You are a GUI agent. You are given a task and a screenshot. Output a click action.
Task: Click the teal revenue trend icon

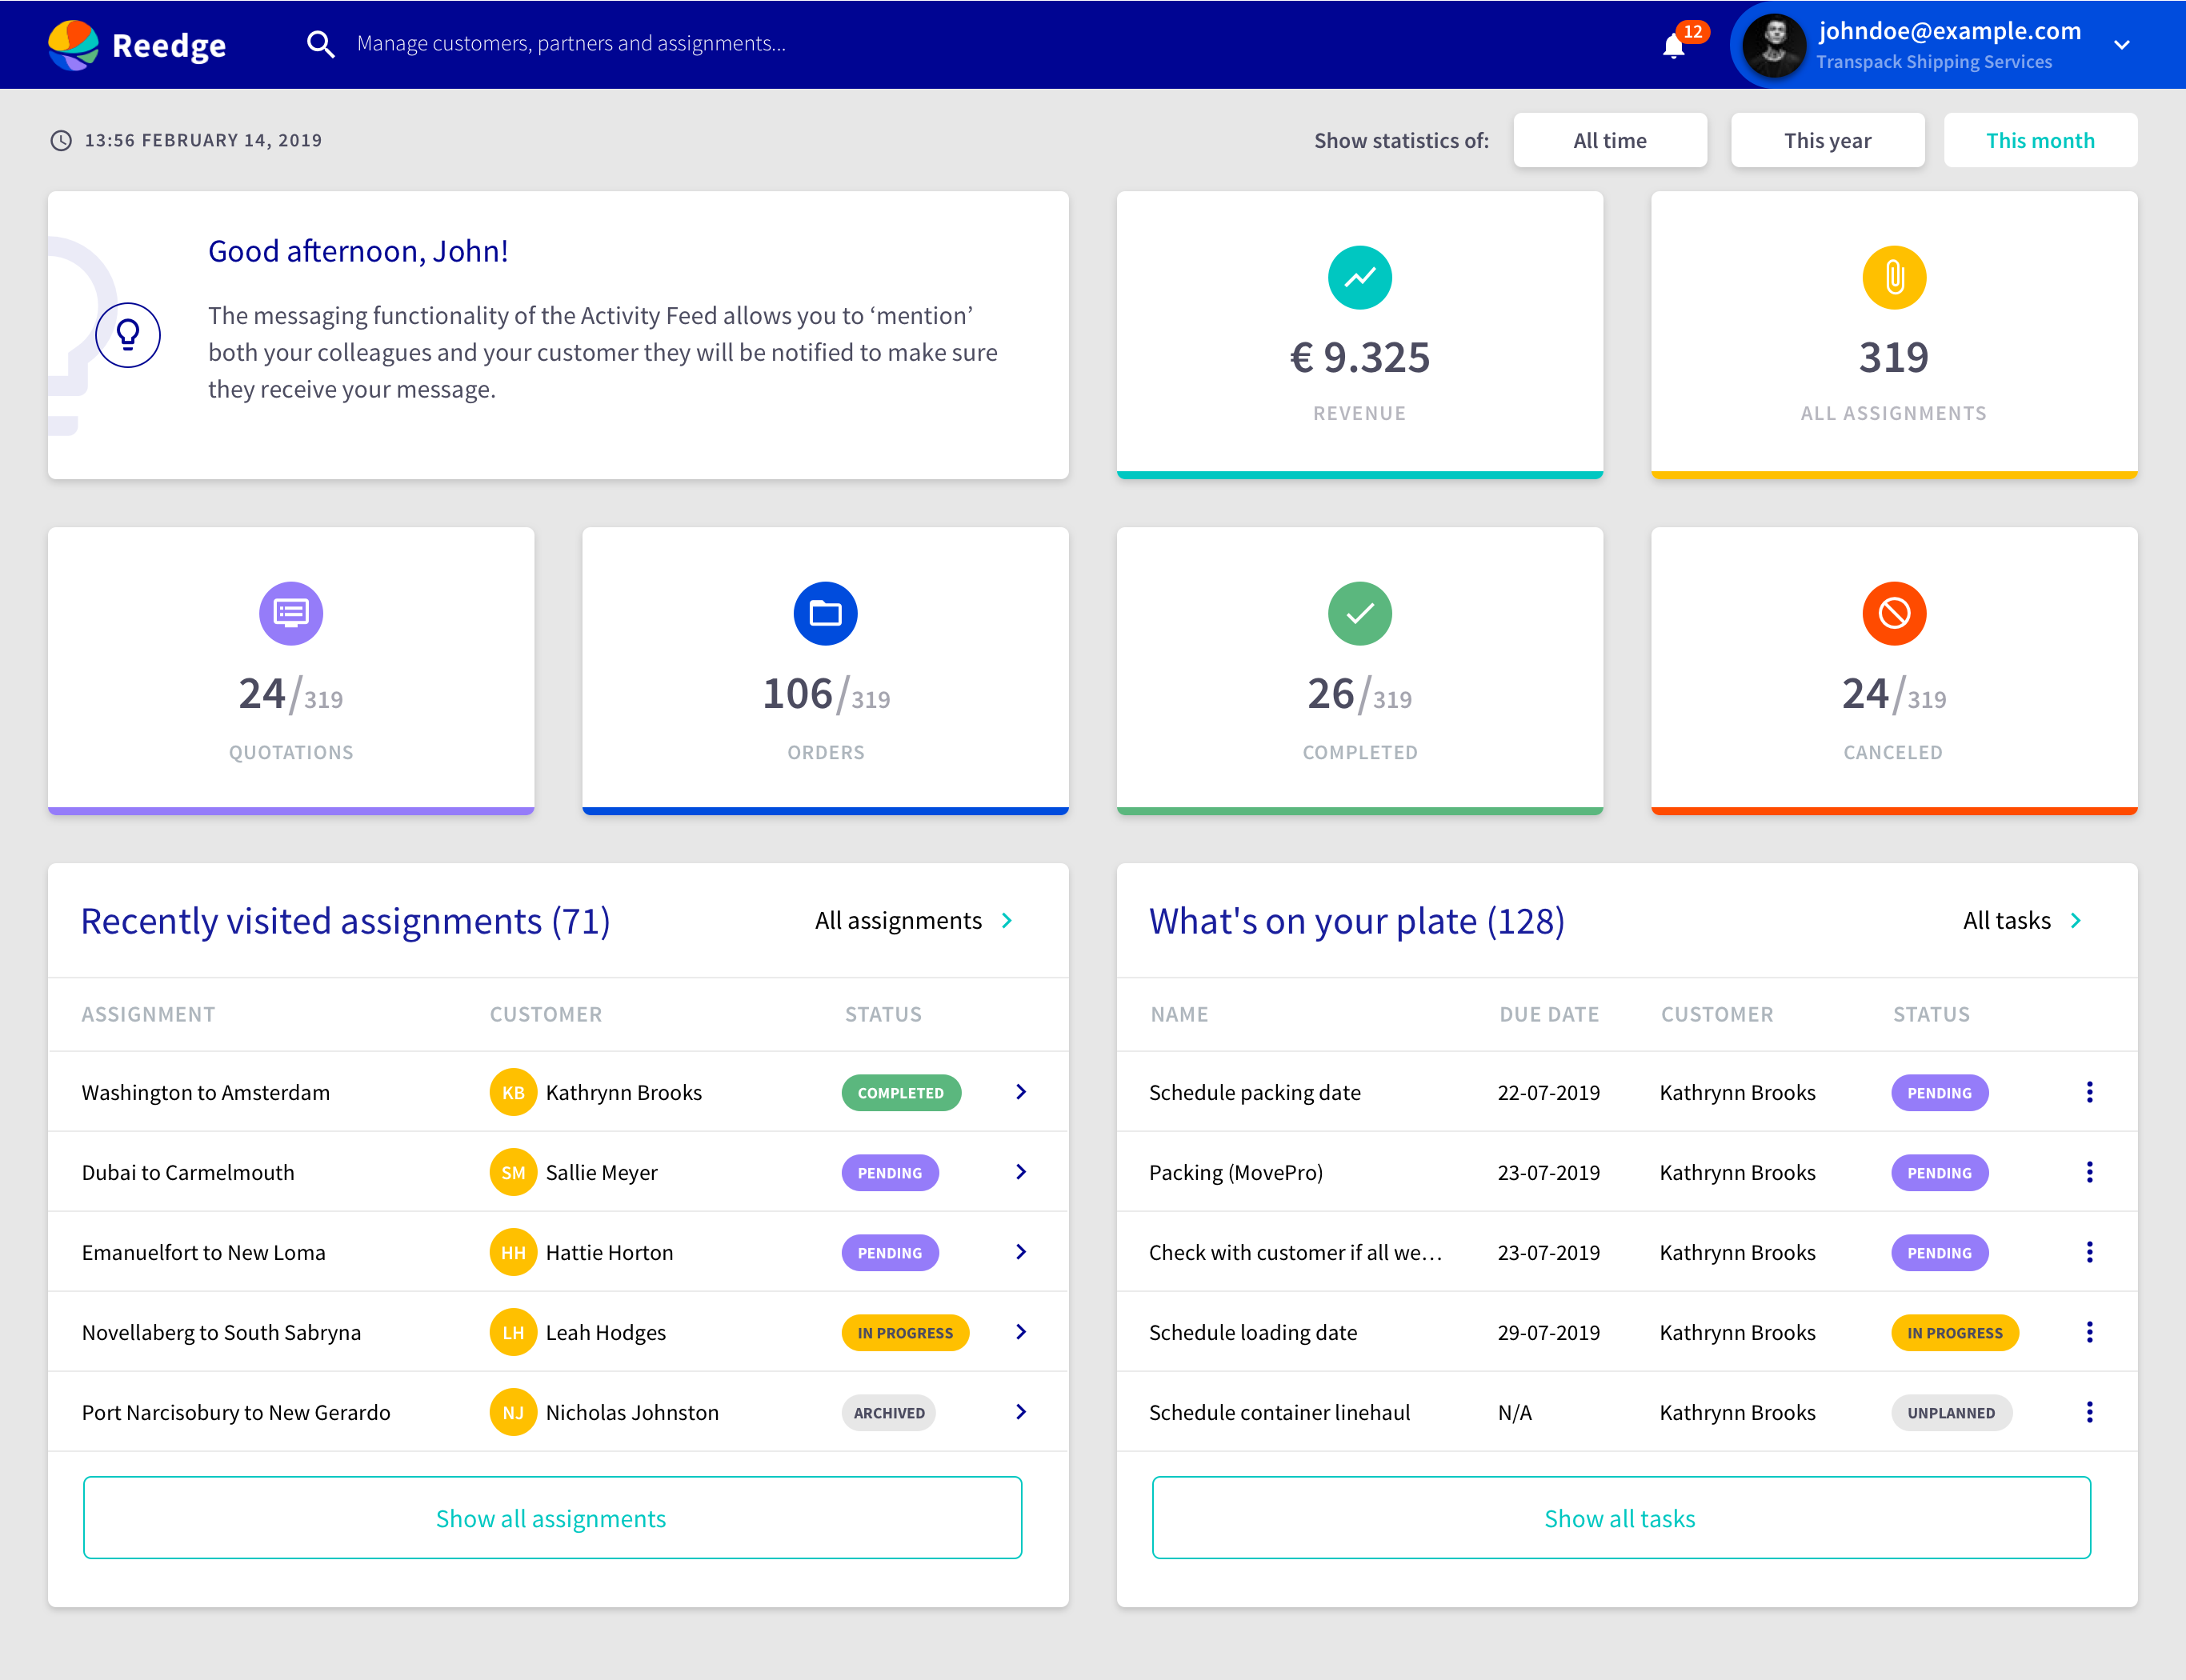point(1359,278)
